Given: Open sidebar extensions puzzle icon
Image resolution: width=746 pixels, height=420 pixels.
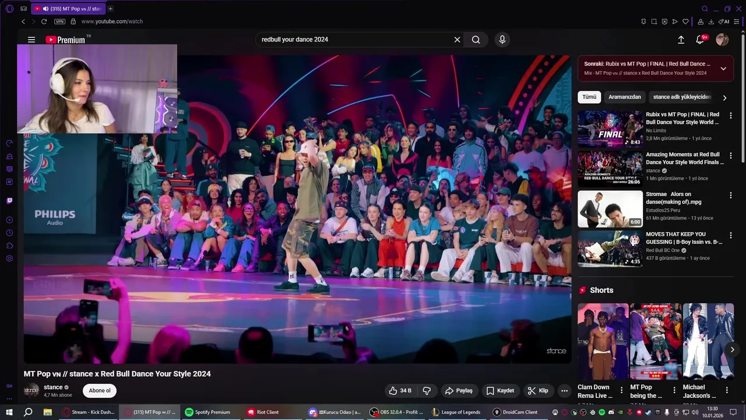Looking at the screenshot, I should coord(9,246).
